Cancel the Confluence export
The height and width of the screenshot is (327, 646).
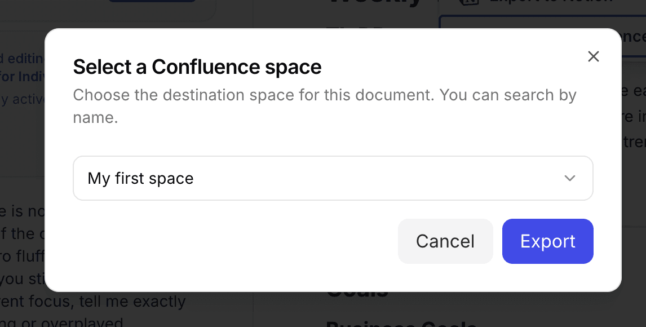(x=445, y=241)
